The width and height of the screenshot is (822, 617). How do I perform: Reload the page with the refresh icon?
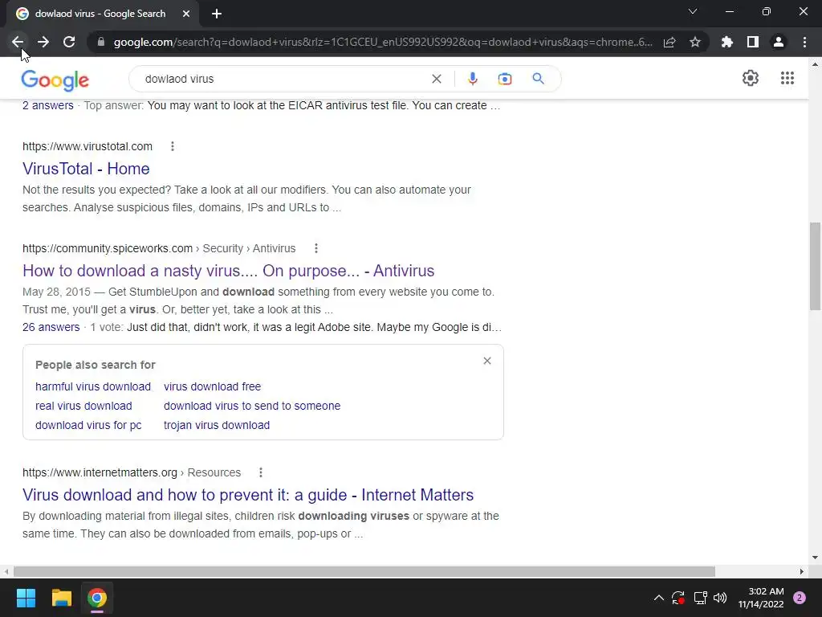point(69,42)
